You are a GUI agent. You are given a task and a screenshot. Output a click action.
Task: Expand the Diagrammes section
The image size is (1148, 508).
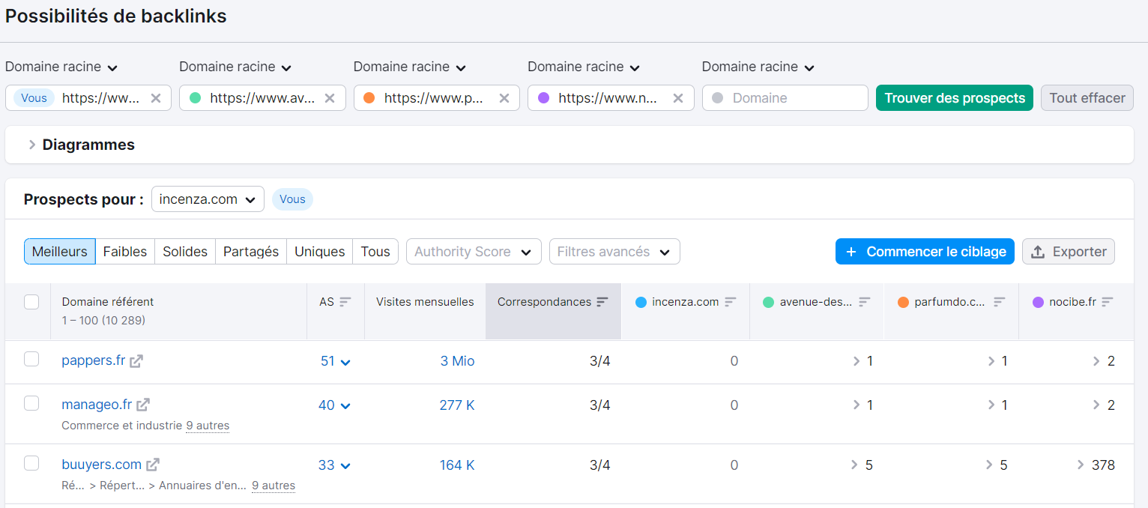(33, 144)
